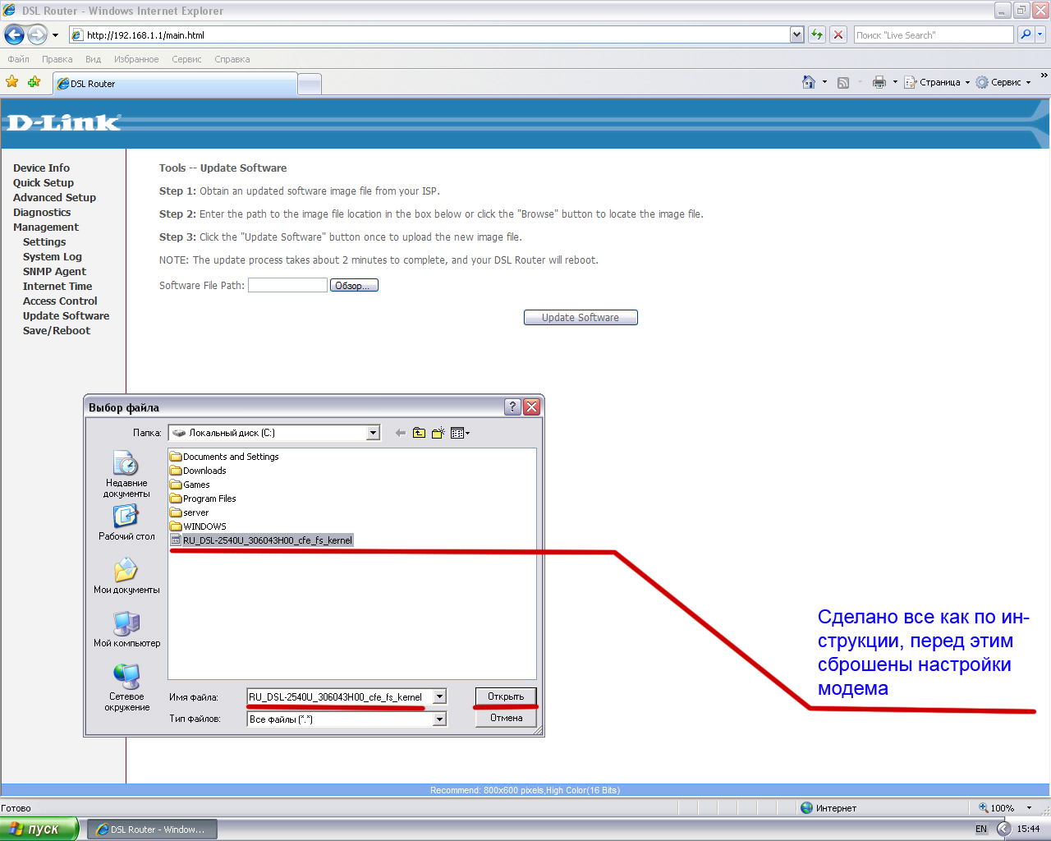Create new folder icon in file dialog
The width and height of the screenshot is (1051, 841).
pyautogui.click(x=438, y=433)
